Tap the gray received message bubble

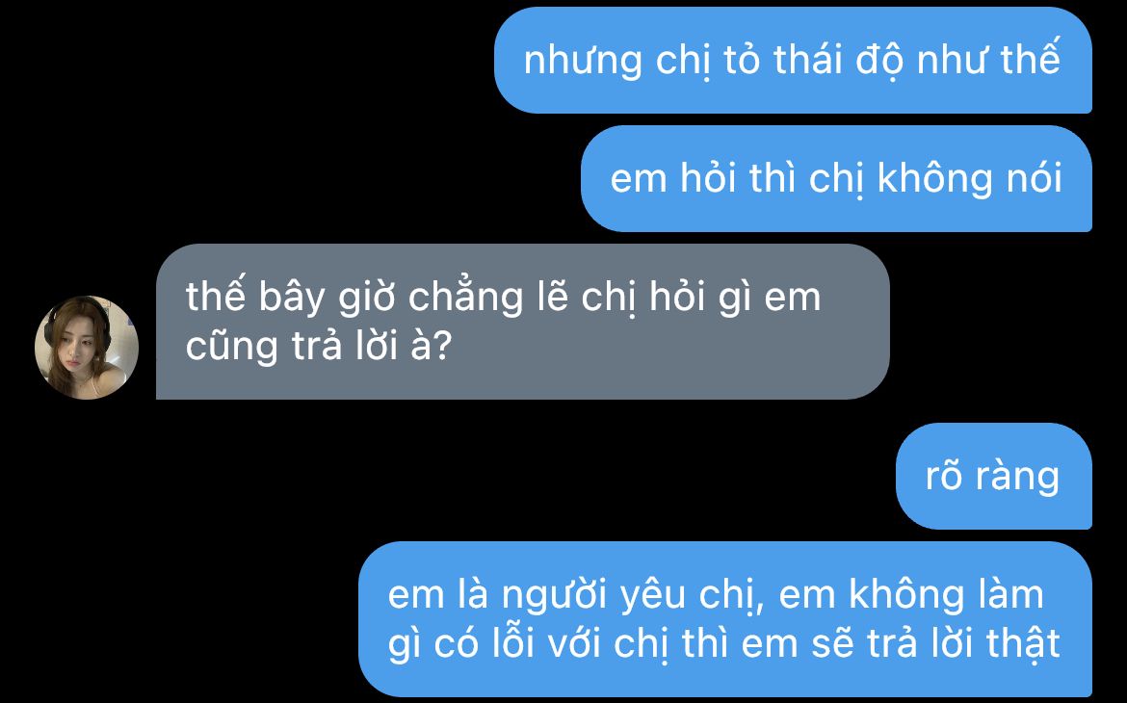click(522, 322)
